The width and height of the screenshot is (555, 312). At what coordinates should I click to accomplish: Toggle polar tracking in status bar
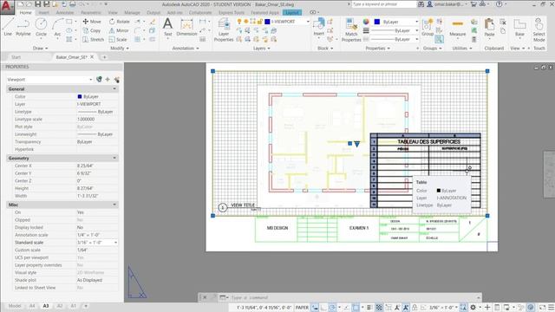pos(332,308)
